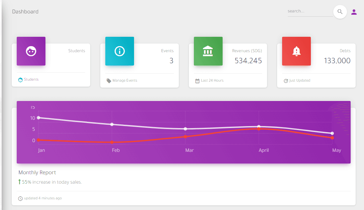This screenshot has width=364, height=210.
Task: Click the calendar icon beside Last 24 Hours
Action: (x=197, y=81)
